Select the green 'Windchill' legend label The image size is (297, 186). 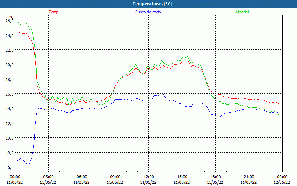tap(242, 12)
